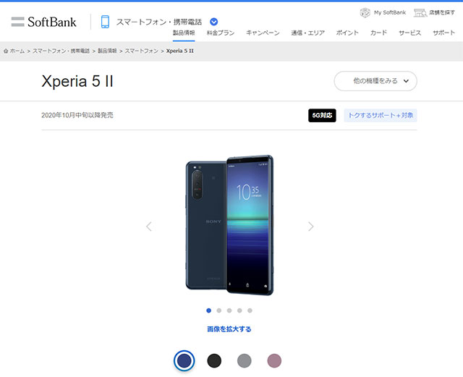Expand the blue category dropdown chevron

click(x=214, y=22)
